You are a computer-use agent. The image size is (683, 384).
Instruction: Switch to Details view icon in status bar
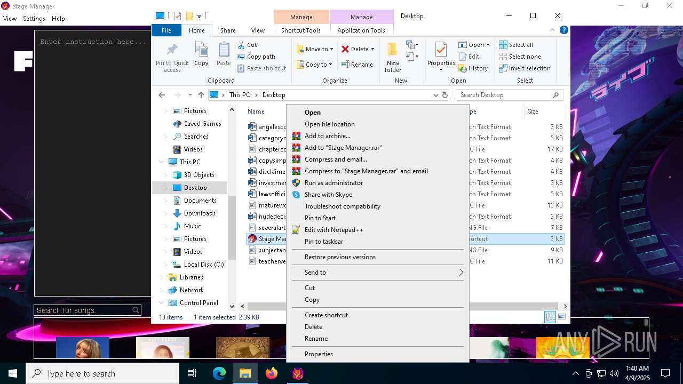[x=550, y=317]
